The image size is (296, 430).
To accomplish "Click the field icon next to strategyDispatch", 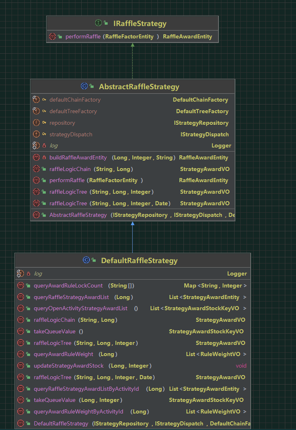I will (x=36, y=134).
